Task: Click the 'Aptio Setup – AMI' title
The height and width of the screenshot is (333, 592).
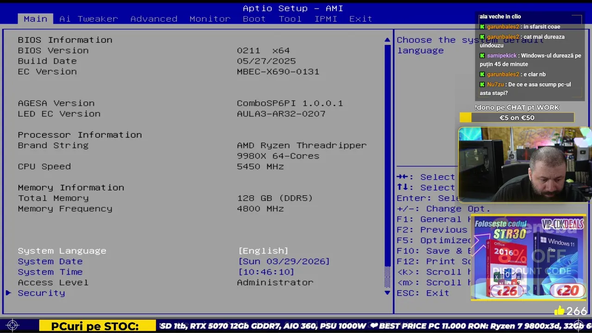Action: (293, 8)
